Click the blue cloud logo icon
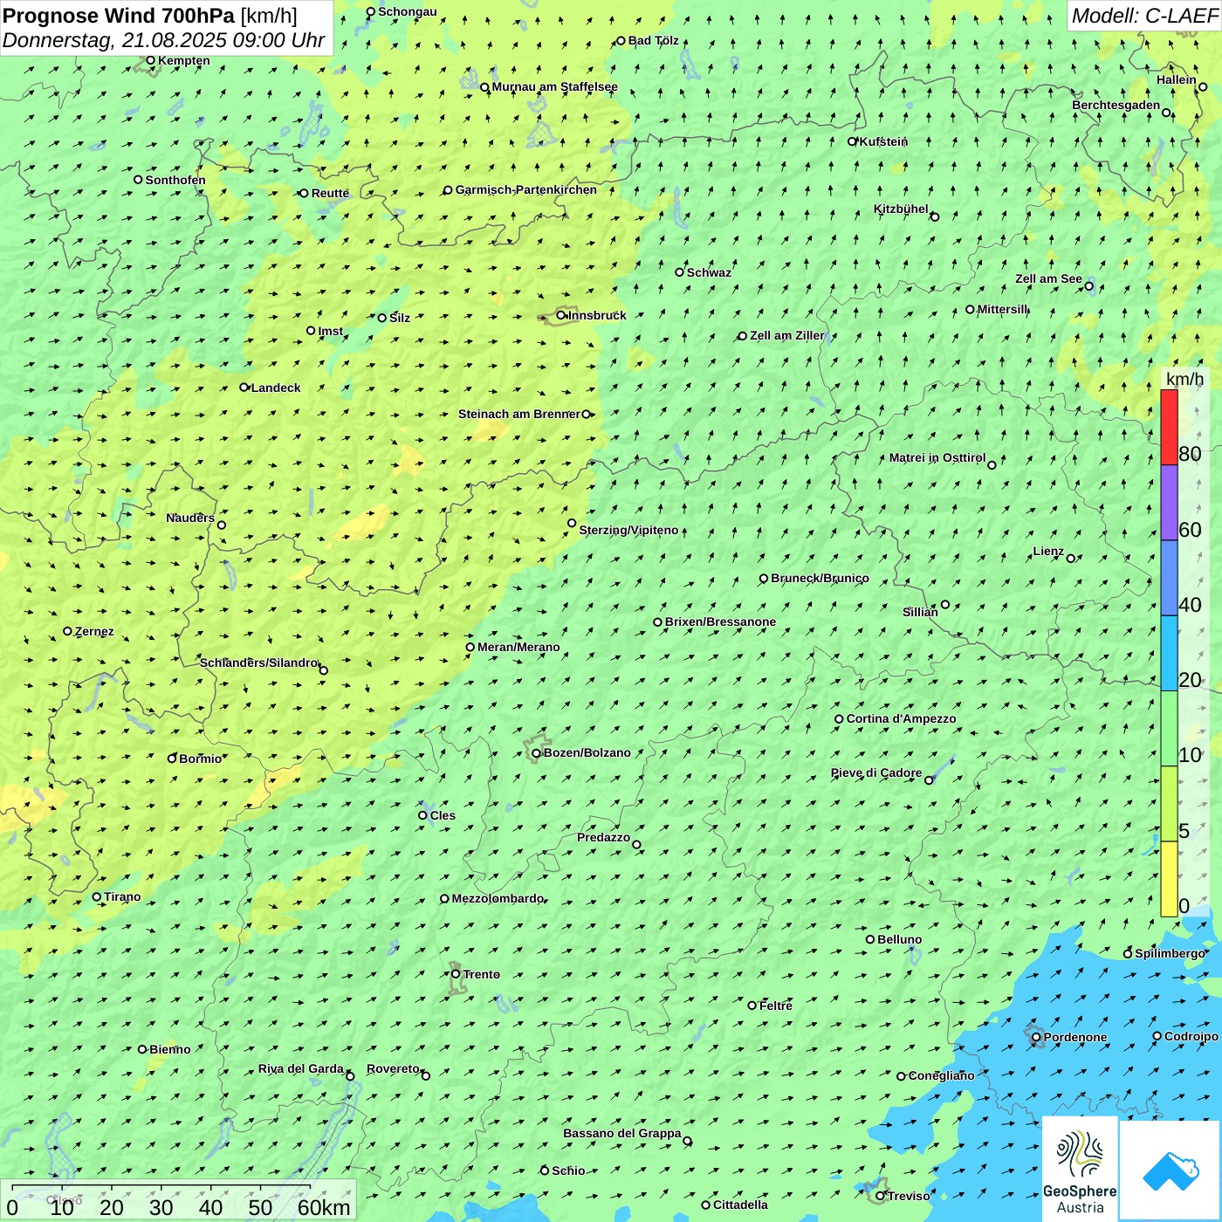1222x1222 pixels. click(1171, 1171)
